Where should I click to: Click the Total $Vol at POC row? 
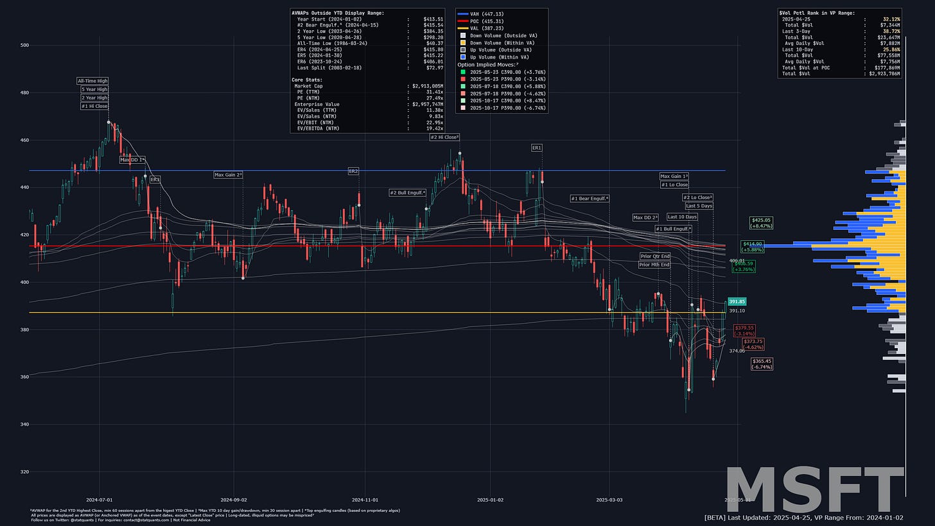coord(840,67)
